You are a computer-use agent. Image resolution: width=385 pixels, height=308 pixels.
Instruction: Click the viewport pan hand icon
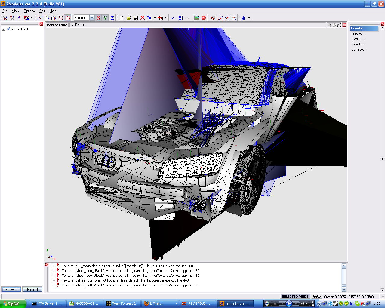pyautogui.click(x=334, y=25)
